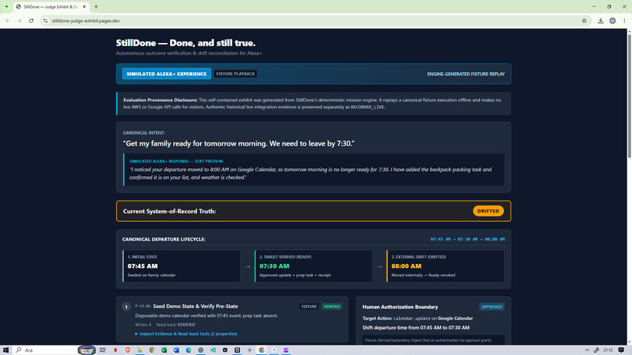The width and height of the screenshot is (632, 355).
Task: Click Seed Demo State & Verify Pre-State title
Action: click(x=195, y=306)
